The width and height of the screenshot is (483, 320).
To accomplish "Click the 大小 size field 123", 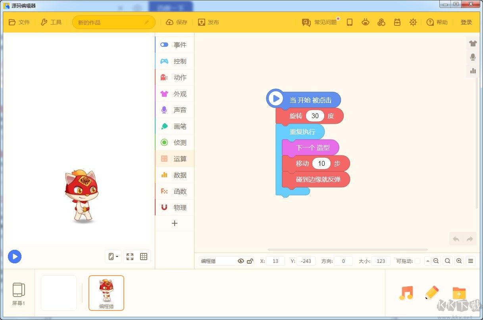I will (381, 261).
